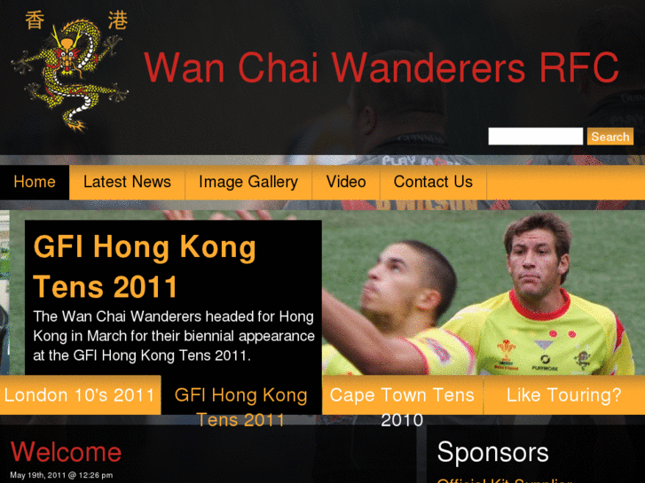Image resolution: width=645 pixels, height=483 pixels.
Task: Click the slide description about biennial appearance
Action: click(174, 336)
